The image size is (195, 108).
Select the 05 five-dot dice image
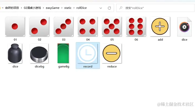pyautogui.click(x=112, y=27)
